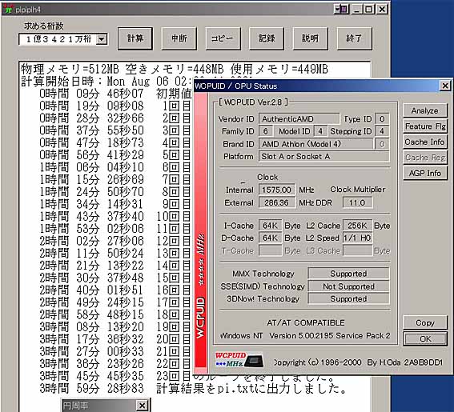Close the pipipih4 window
The image size is (454, 412).
(x=382, y=10)
